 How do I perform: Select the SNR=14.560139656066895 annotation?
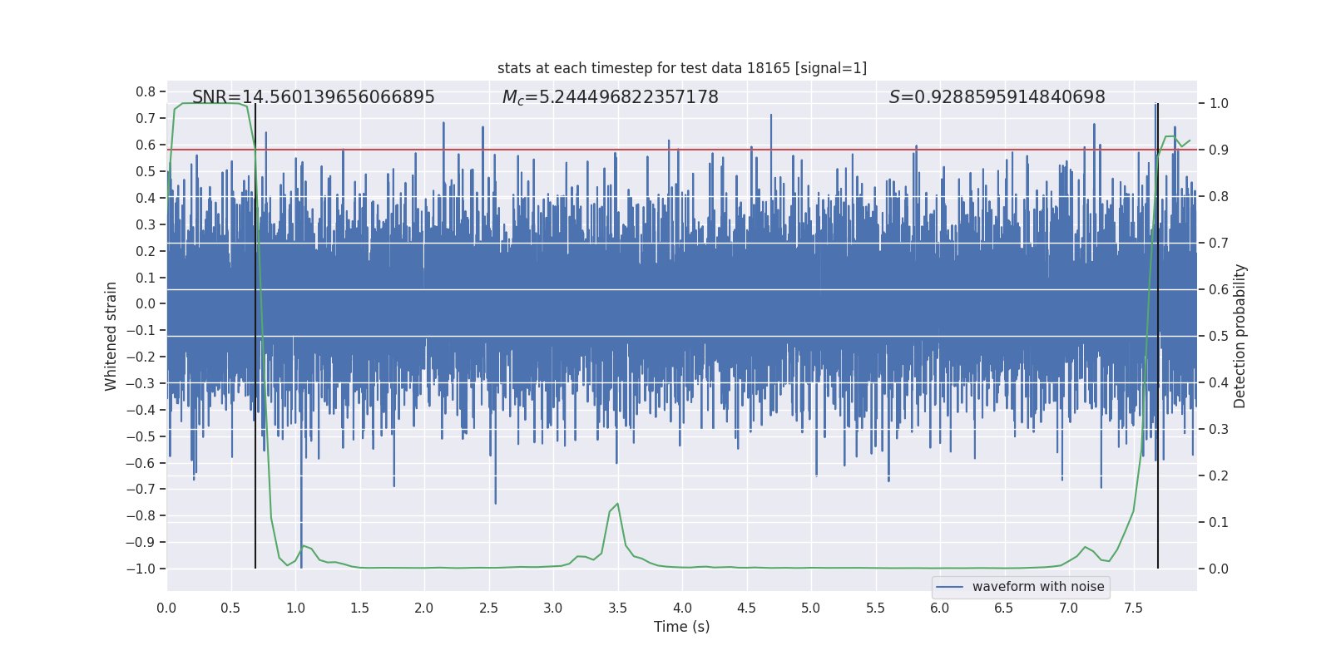tap(314, 97)
